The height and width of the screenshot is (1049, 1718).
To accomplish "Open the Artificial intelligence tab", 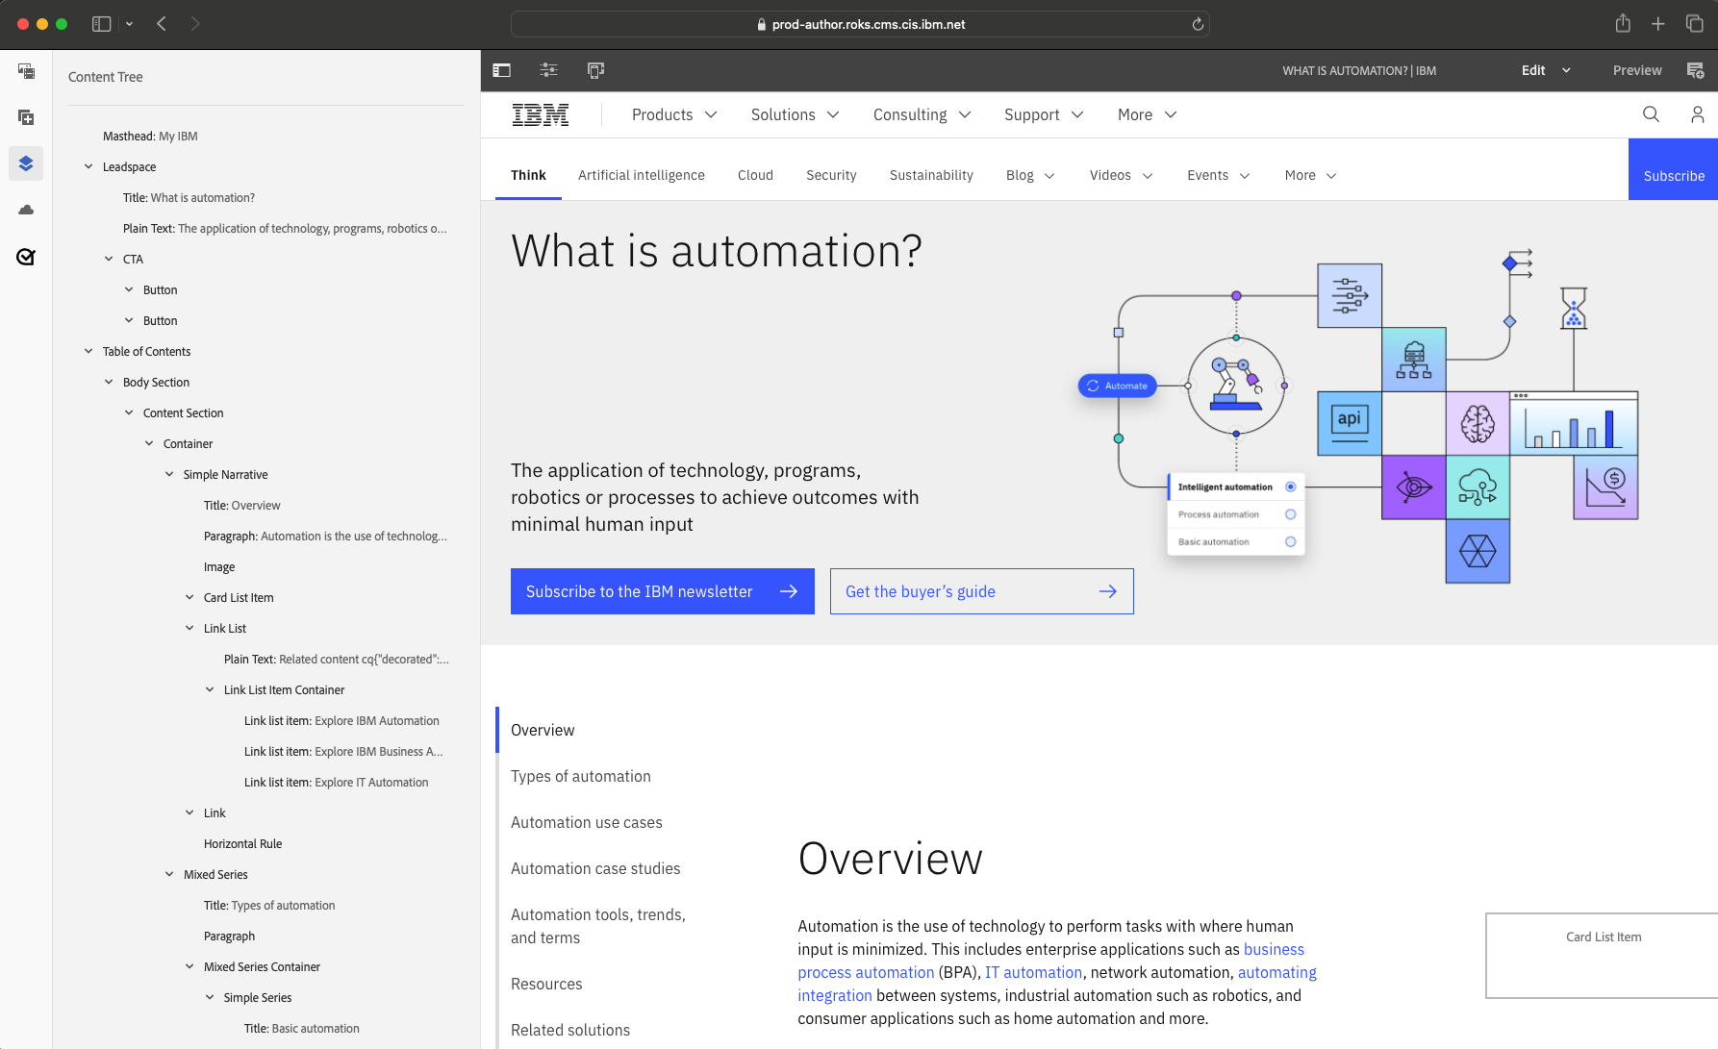I will [642, 175].
